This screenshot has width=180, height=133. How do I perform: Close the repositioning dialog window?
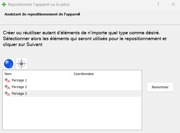173,5
